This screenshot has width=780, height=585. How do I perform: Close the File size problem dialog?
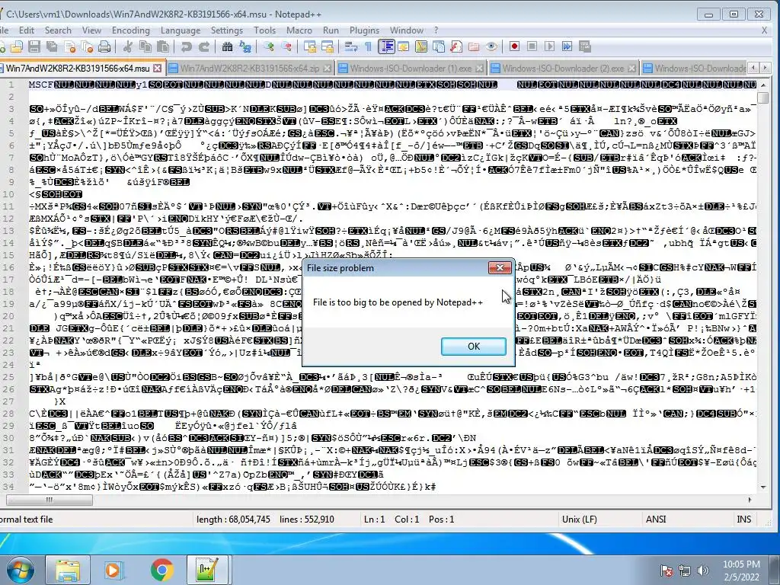500,267
